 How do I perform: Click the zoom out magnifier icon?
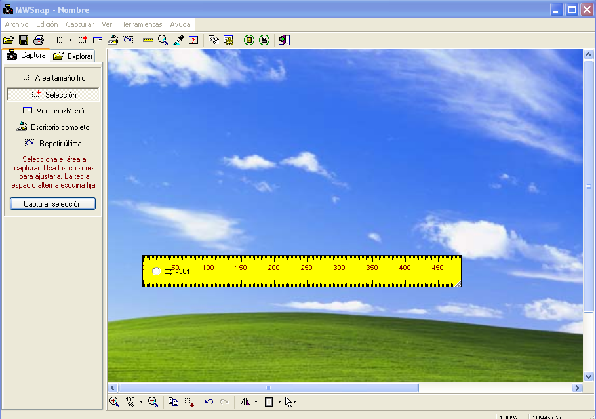coord(153,402)
